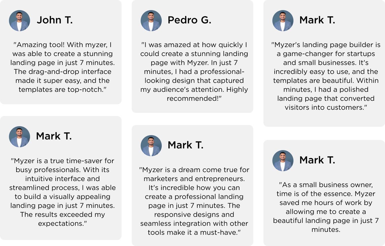Click Pedro G.'s profile avatar
The width and height of the screenshot is (385, 246).
pyautogui.click(x=151, y=21)
